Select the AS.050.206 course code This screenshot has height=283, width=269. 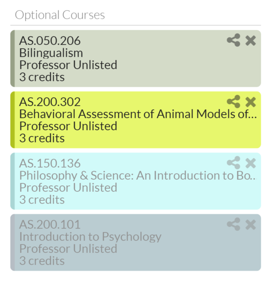[x=50, y=41]
